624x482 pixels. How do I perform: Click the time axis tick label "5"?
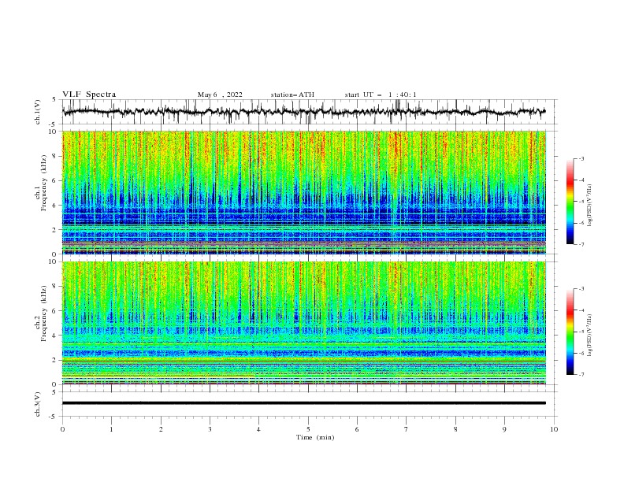tap(308, 429)
